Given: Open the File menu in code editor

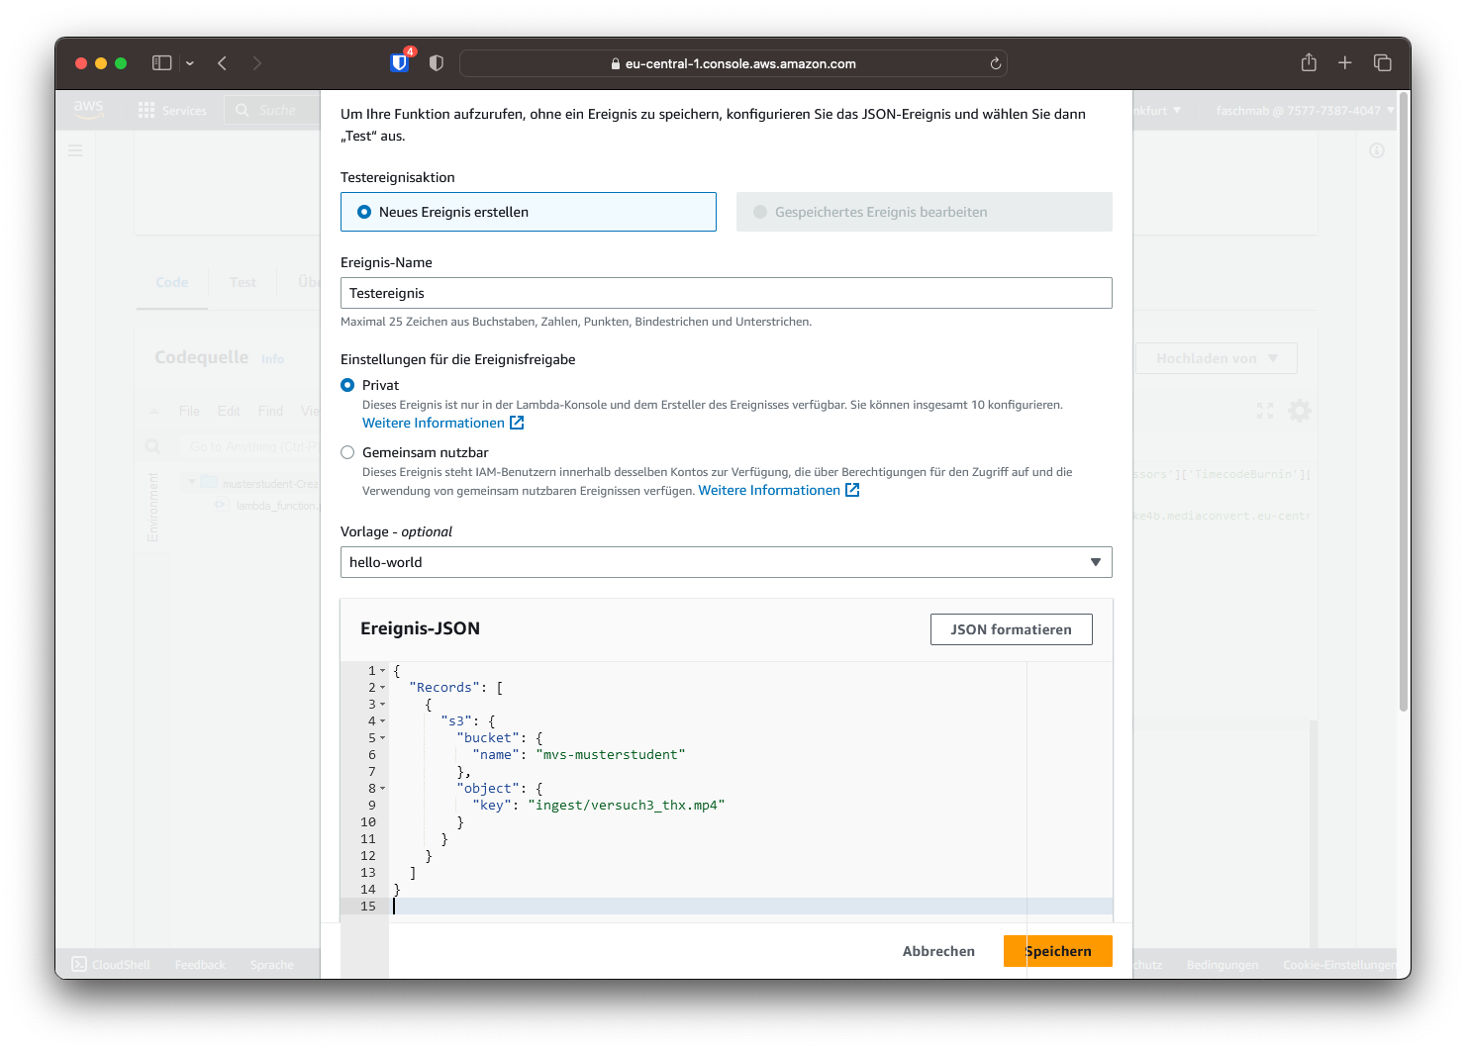Looking at the screenshot, I should click(189, 411).
